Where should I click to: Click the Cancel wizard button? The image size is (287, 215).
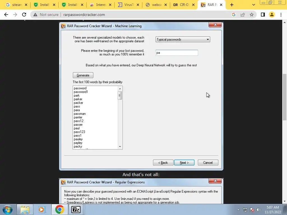[208, 163]
